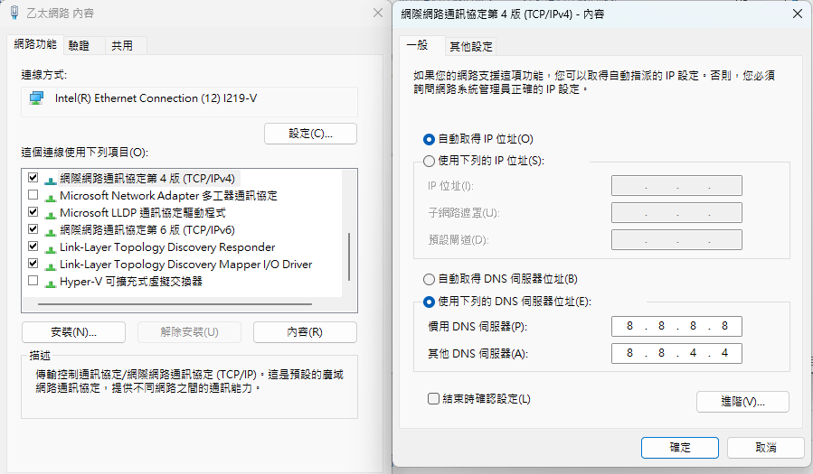Click the network adapter icon beside Intel(R) Ethernet Connection
This screenshot has width=813, height=474.
pos(36,98)
